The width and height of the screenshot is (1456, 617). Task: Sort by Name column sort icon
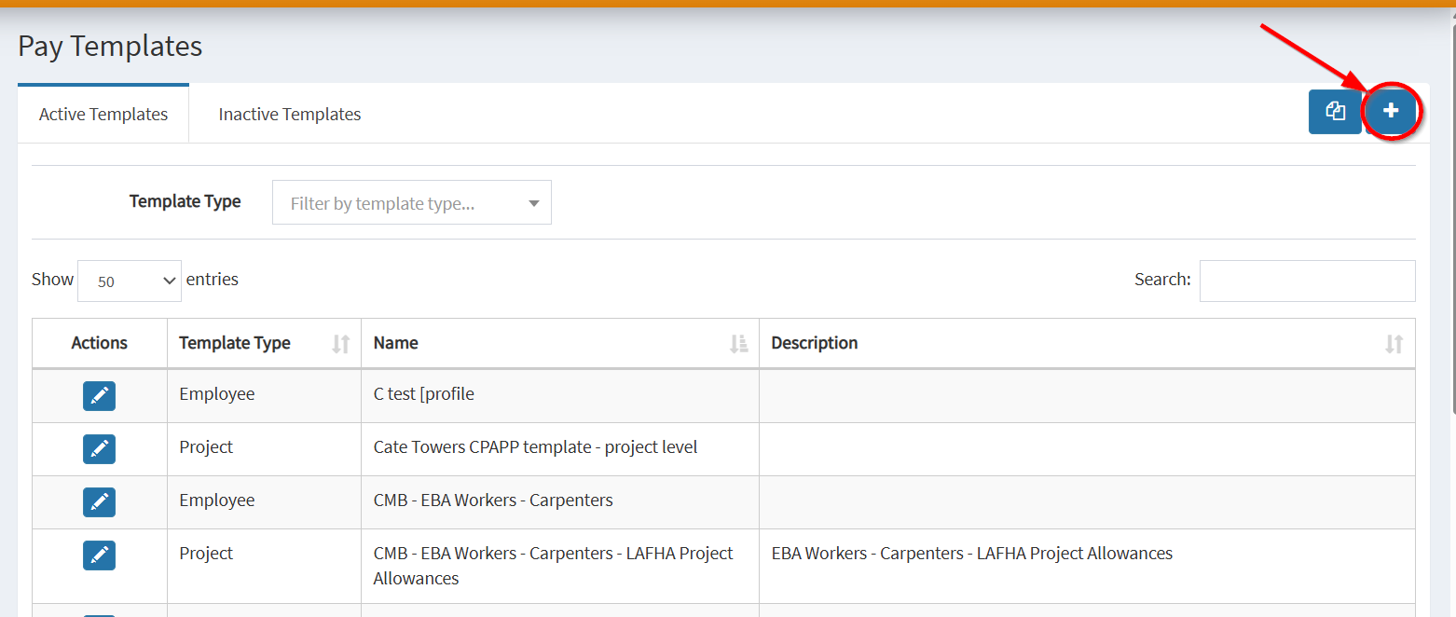coord(738,344)
